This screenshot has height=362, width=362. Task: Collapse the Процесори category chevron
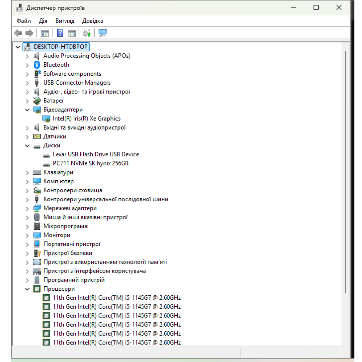[x=27, y=289]
